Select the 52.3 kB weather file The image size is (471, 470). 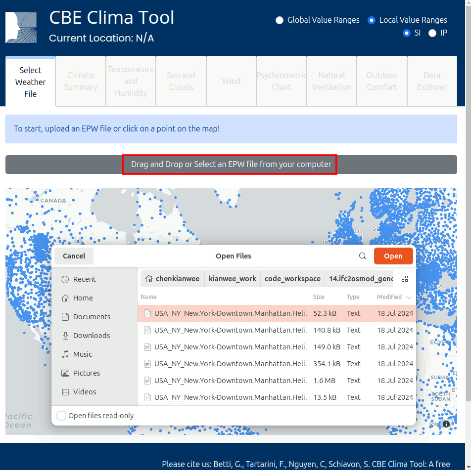coord(231,313)
